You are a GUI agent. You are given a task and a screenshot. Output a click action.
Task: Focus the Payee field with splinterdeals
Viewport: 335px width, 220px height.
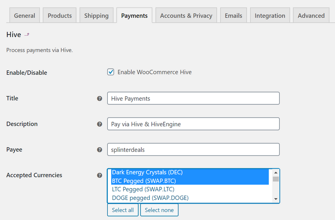[x=193, y=149]
